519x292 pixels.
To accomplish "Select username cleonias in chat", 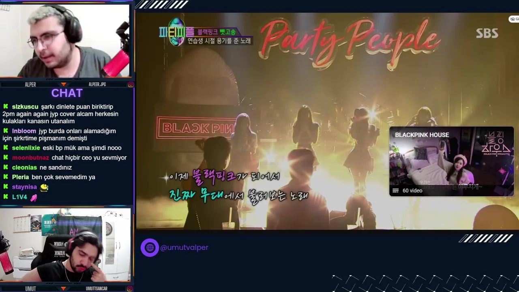I will (24, 167).
